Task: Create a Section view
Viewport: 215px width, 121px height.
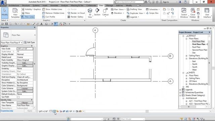Action: coord(97,12)
